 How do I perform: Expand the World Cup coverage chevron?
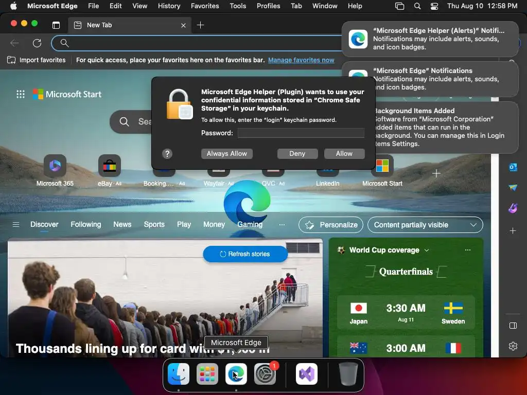pos(427,250)
